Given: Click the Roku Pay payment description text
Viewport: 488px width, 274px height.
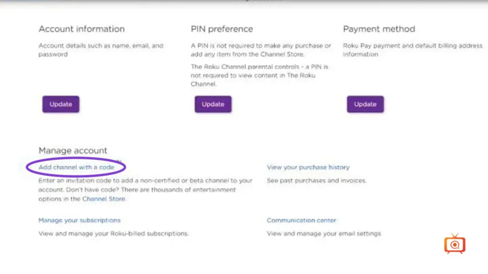Looking at the screenshot, I should [x=413, y=49].
